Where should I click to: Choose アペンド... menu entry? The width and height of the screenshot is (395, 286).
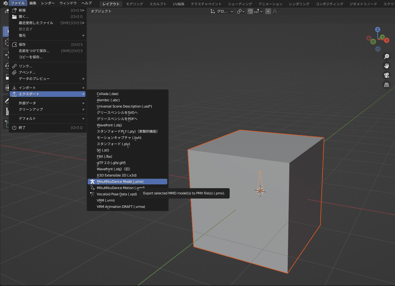[48, 72]
